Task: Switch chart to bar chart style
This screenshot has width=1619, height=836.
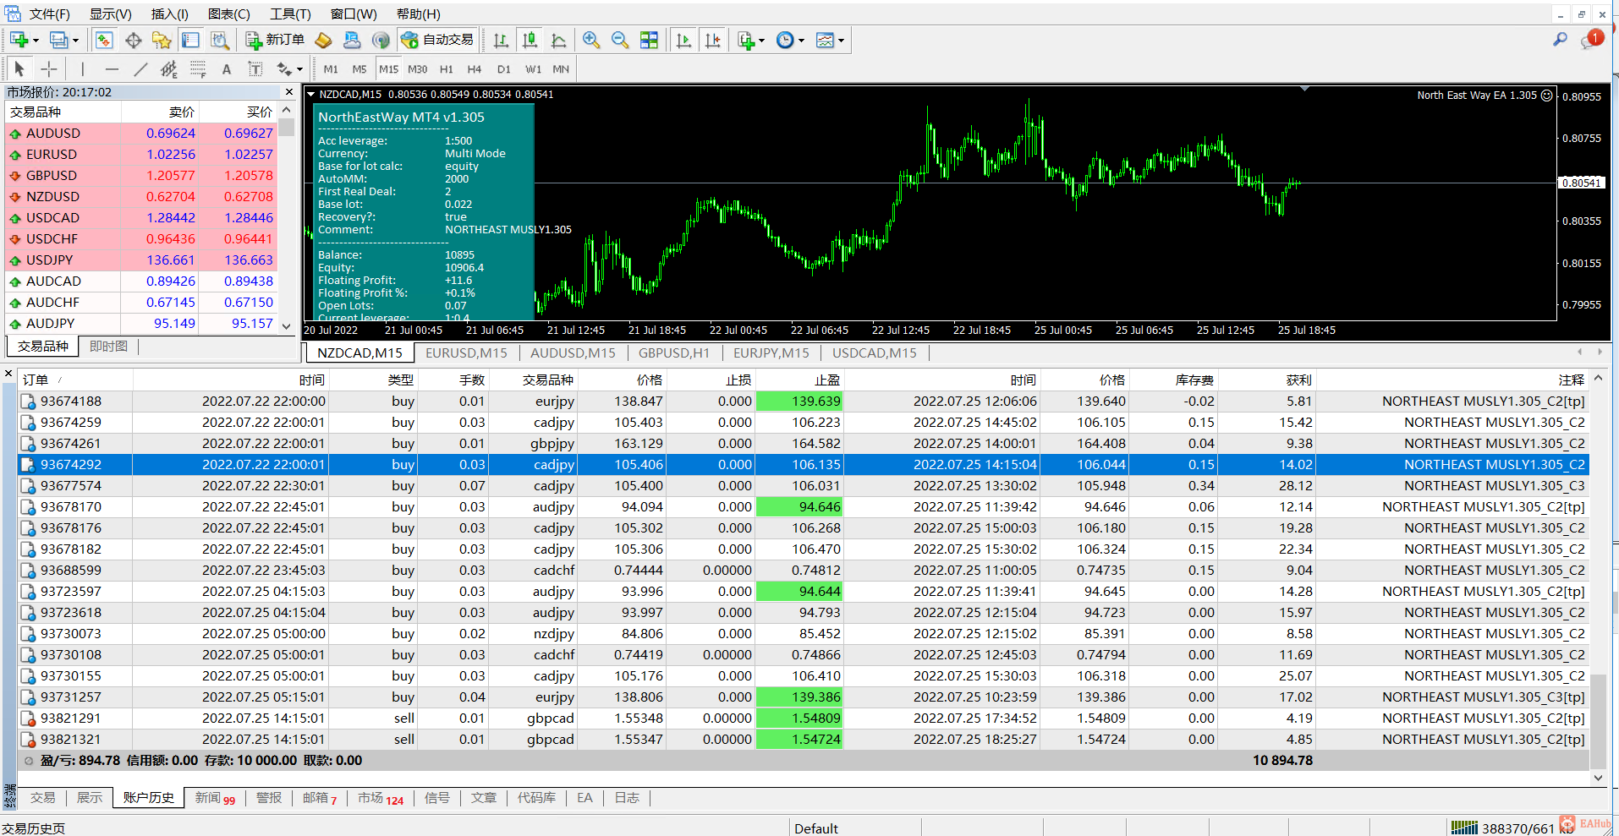Action: click(501, 40)
